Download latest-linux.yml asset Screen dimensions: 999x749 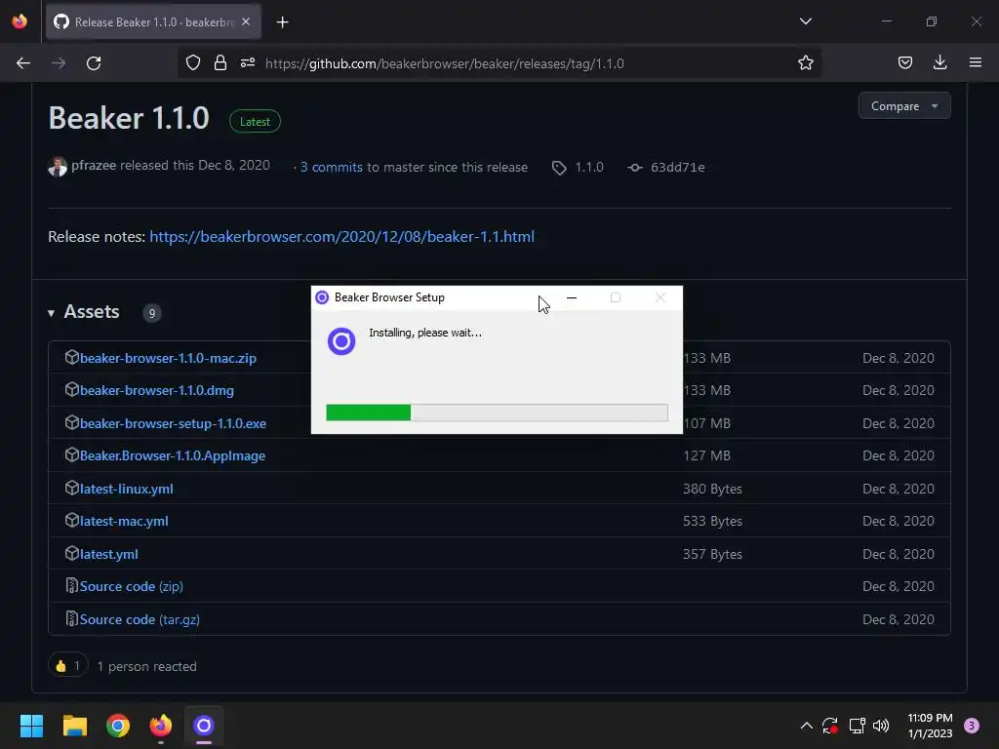[x=127, y=490]
